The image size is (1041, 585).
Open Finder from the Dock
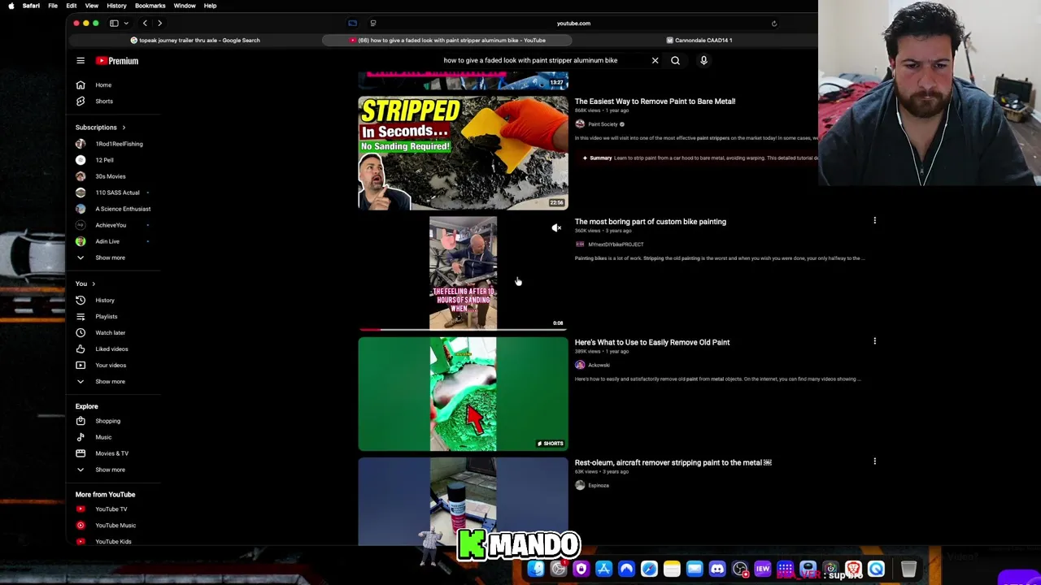536,570
